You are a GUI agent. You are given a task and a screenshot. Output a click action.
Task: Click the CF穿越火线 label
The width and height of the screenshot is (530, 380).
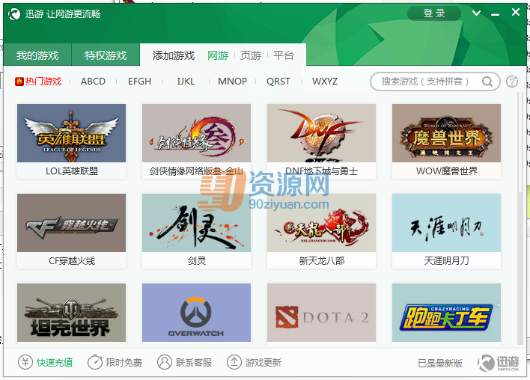click(72, 261)
